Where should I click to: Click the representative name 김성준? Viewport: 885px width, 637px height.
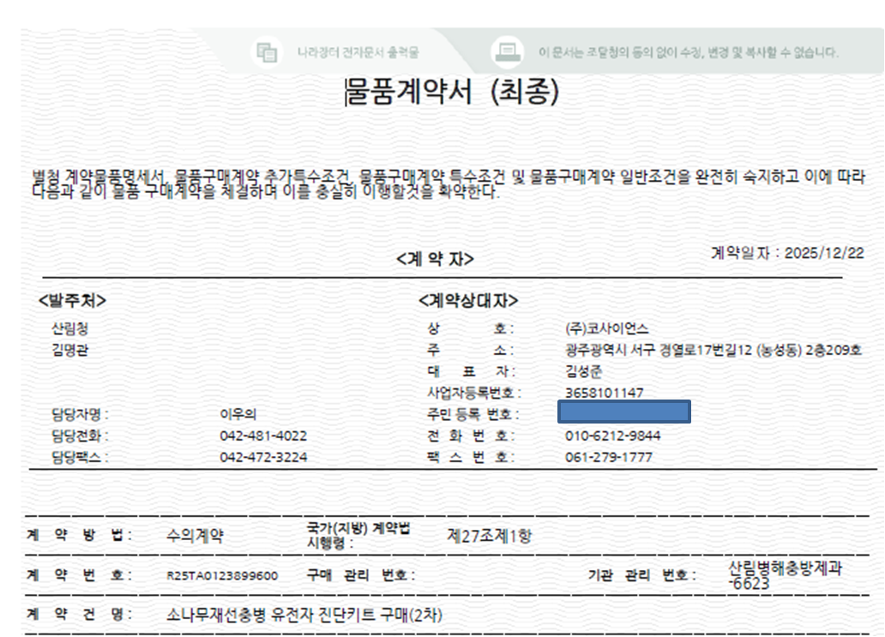click(x=584, y=371)
